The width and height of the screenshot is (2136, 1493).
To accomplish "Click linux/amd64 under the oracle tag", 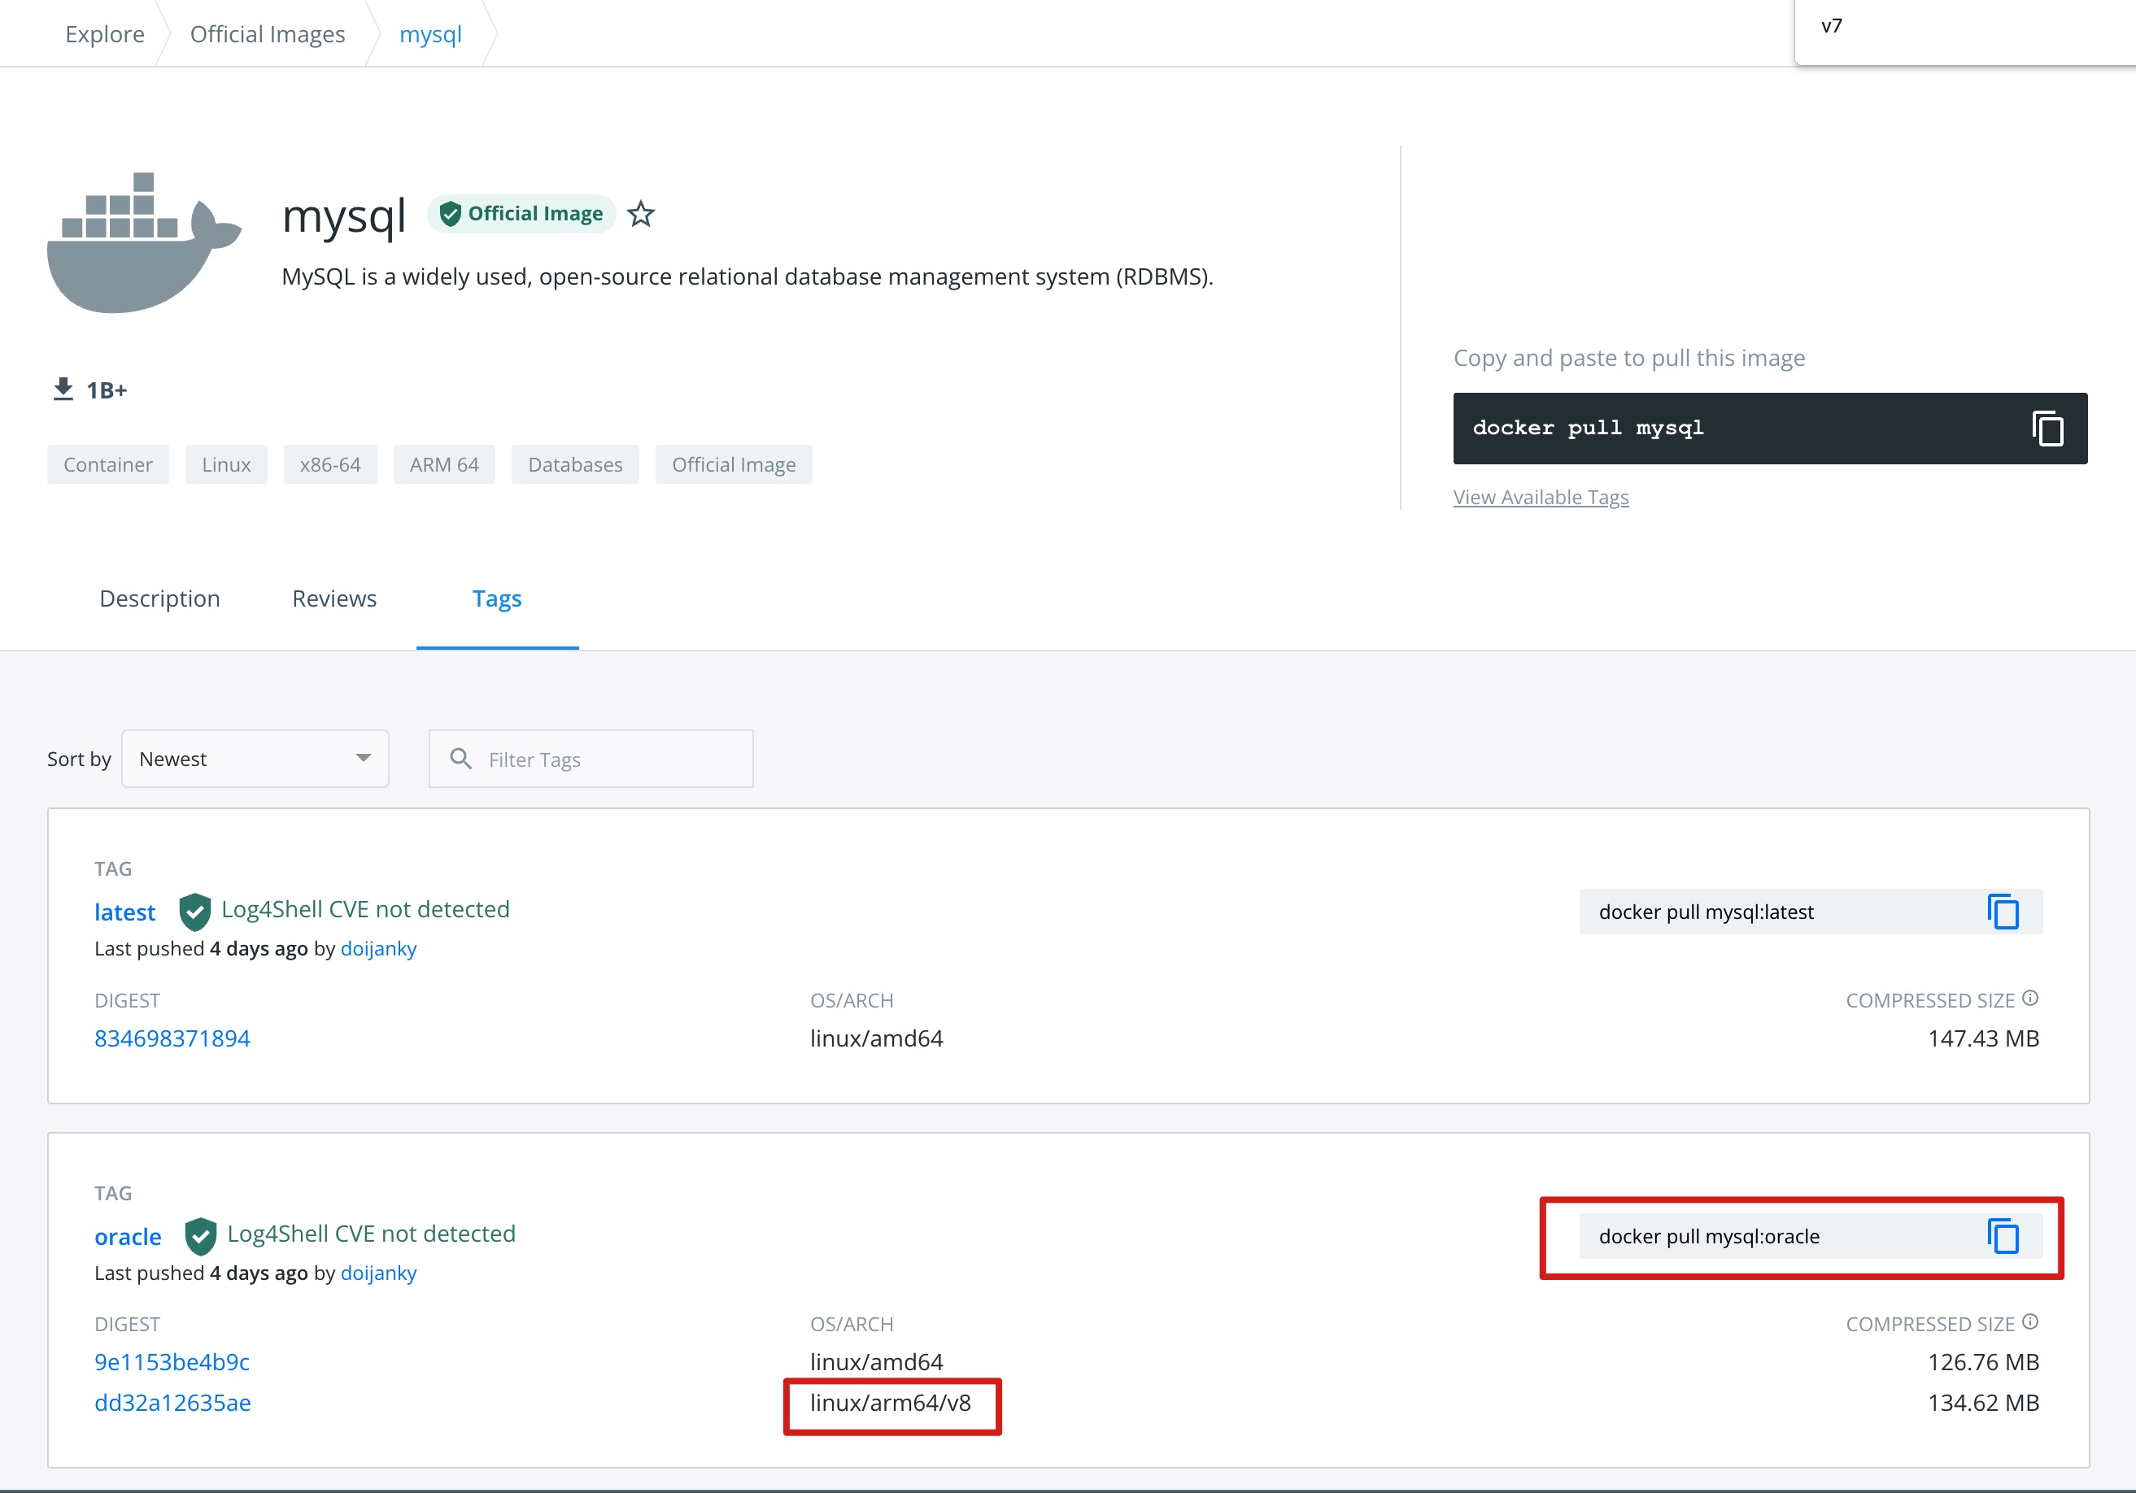I will click(x=876, y=1362).
